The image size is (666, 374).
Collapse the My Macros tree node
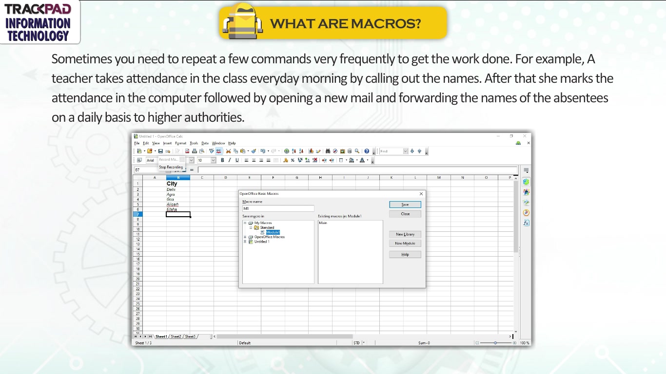click(245, 223)
